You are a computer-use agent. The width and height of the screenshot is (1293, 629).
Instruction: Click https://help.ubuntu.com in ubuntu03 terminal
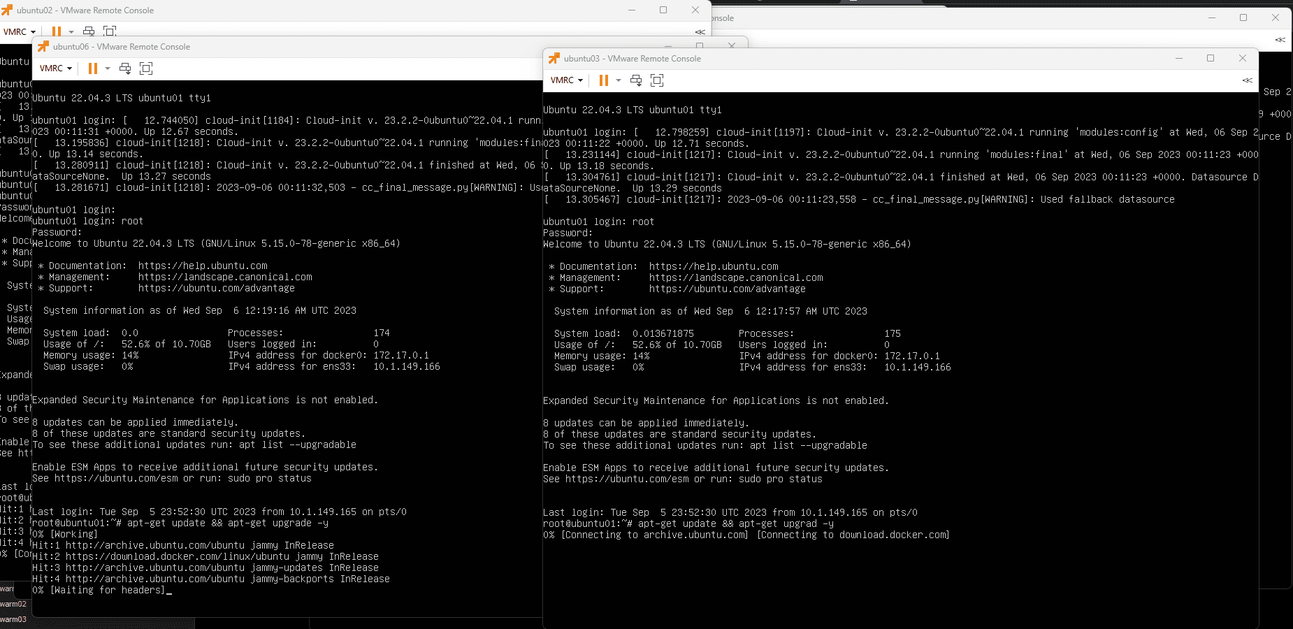pyautogui.click(x=714, y=266)
